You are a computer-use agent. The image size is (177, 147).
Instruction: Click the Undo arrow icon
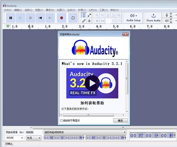pyautogui.click(x=114, y=21)
